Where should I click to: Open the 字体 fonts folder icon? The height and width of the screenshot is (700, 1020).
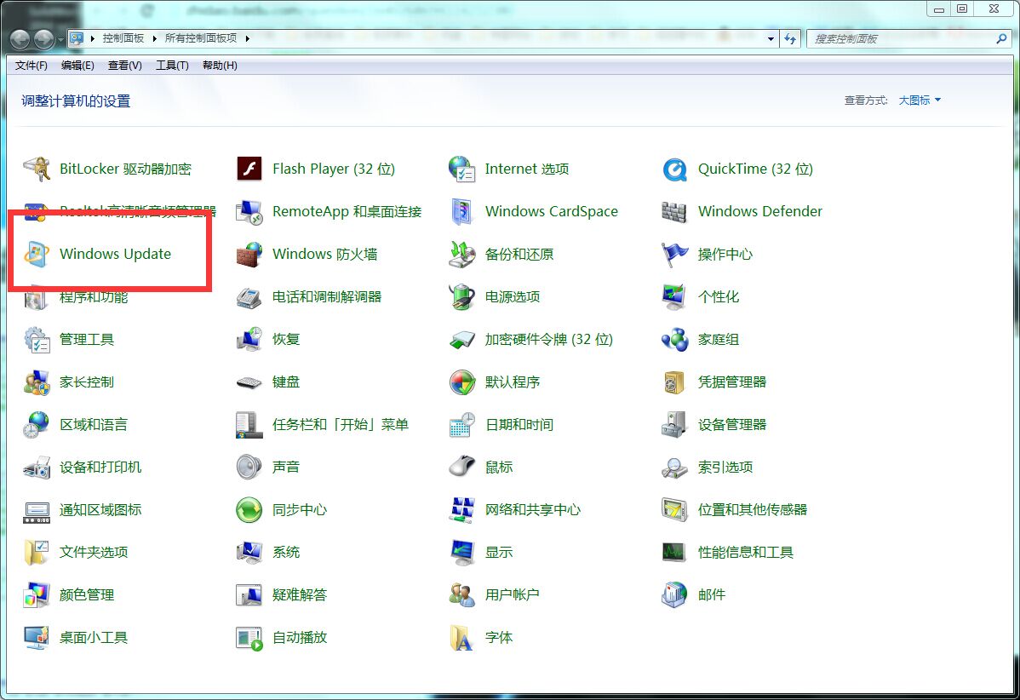[x=461, y=638]
